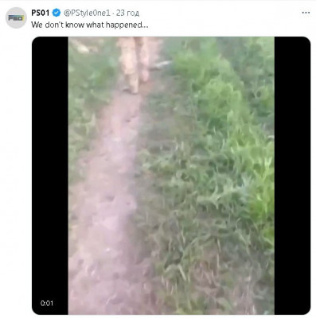Click the walking person's legs in the video

(134, 64)
